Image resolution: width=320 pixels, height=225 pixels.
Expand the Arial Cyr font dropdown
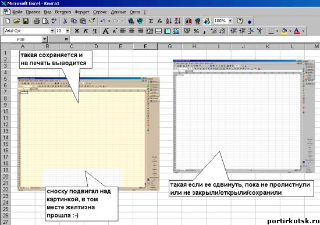pyautogui.click(x=52, y=31)
